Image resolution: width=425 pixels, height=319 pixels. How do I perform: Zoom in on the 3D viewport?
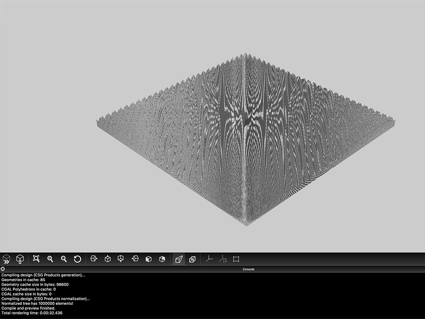[x=50, y=258]
